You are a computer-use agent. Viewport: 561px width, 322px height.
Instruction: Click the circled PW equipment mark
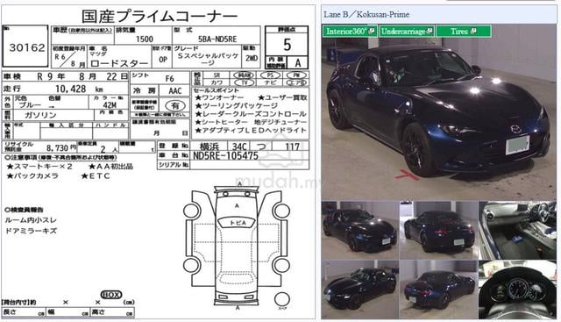(296, 75)
